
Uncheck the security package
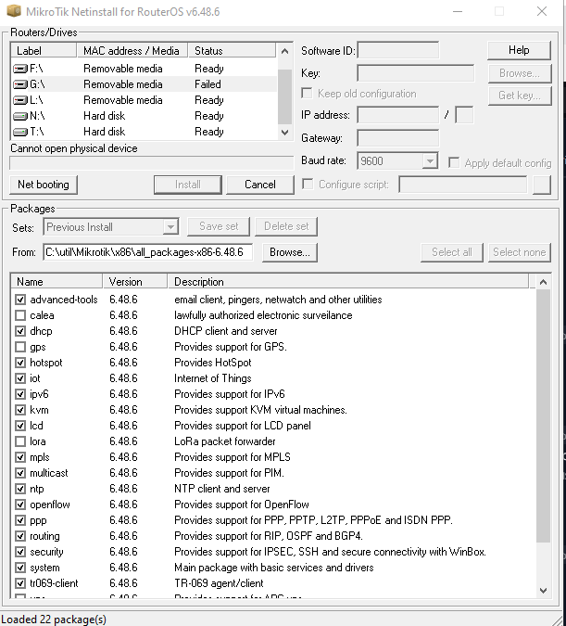pyautogui.click(x=20, y=552)
